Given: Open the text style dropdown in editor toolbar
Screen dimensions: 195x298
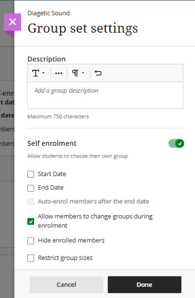Looking at the screenshot, I should pyautogui.click(x=39, y=73).
